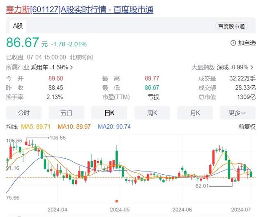
Task: Open the 赛力斯[601127]A股实时行情 title link
Action: click(79, 9)
